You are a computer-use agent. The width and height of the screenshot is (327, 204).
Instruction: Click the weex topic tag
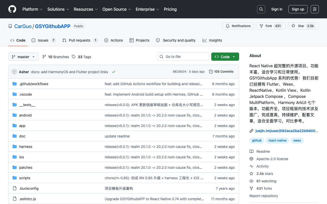[297, 141]
